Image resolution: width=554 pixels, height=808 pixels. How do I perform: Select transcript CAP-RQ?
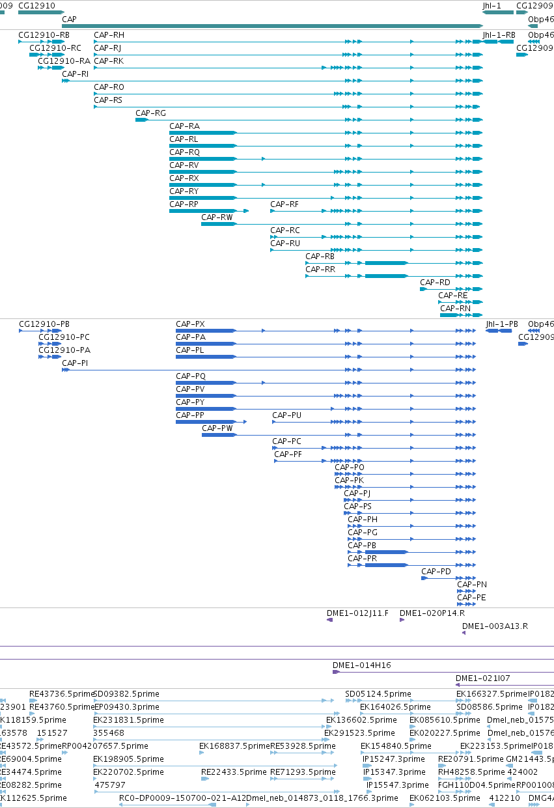coord(326,159)
